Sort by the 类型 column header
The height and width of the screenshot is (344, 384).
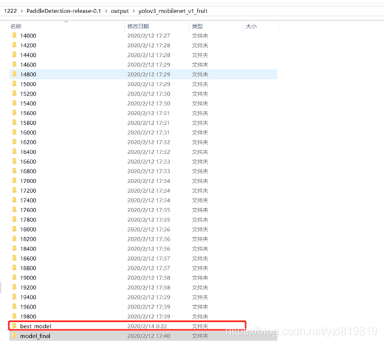pos(197,26)
